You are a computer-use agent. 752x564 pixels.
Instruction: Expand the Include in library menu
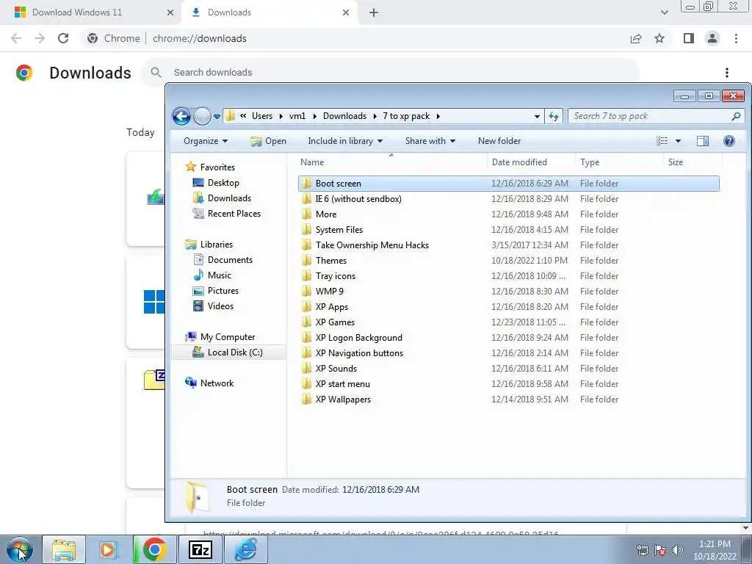point(345,141)
